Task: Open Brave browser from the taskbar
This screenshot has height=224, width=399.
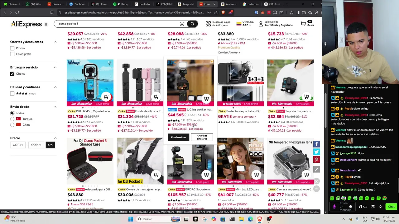Action: click(260, 219)
